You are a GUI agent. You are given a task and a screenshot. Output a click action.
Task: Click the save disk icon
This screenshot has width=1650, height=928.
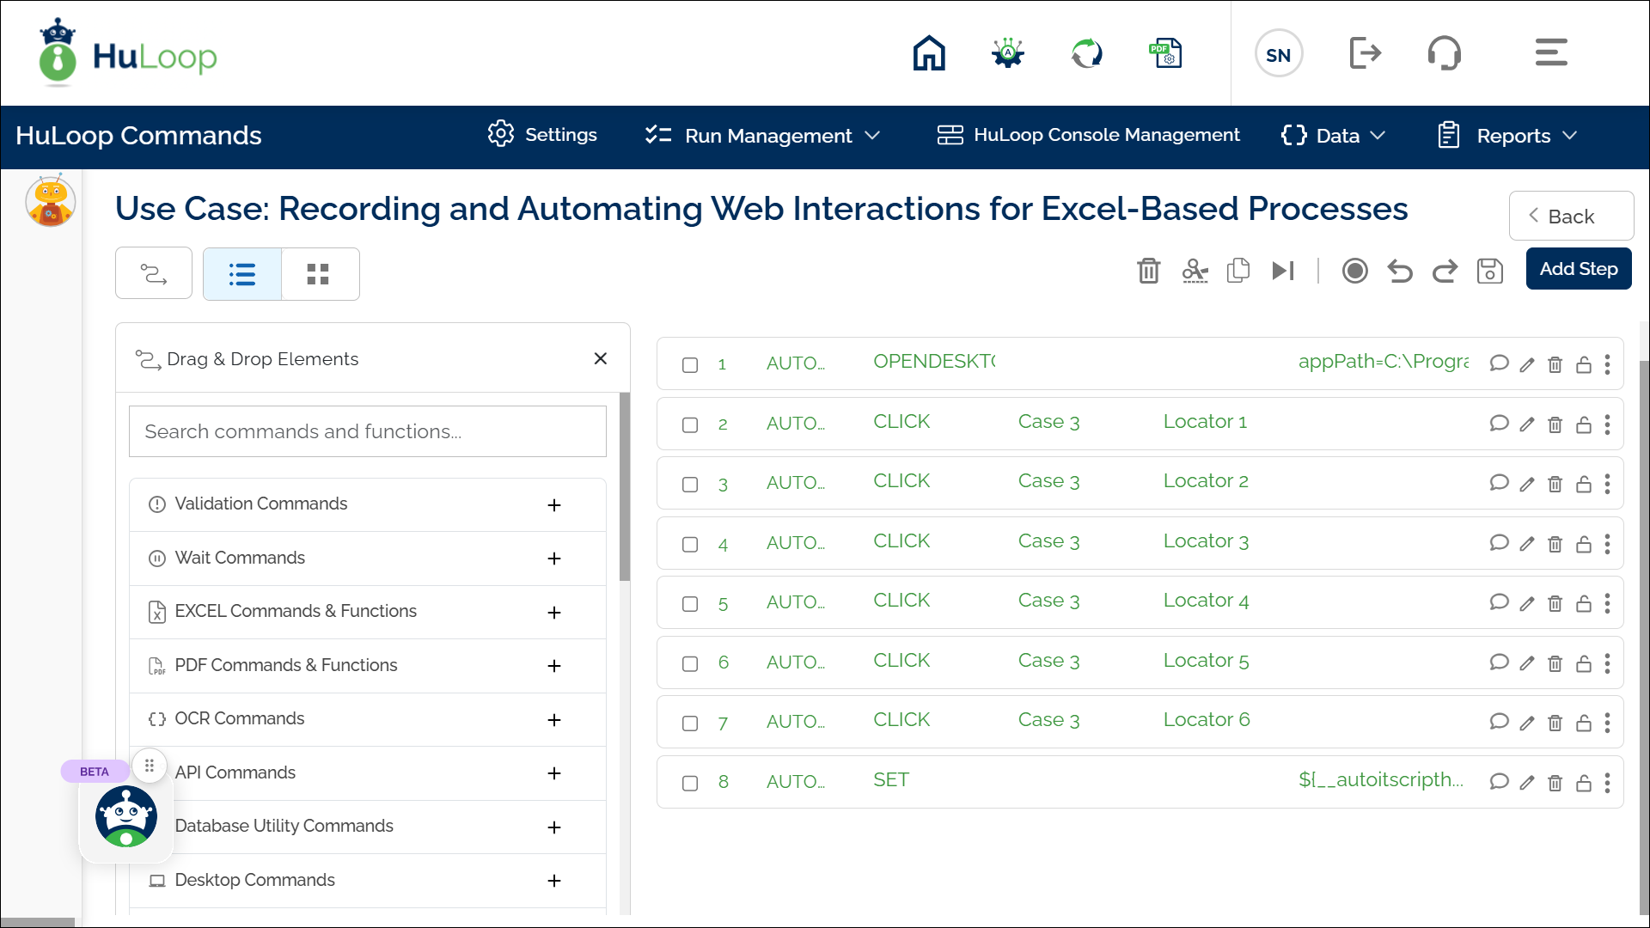click(x=1489, y=271)
